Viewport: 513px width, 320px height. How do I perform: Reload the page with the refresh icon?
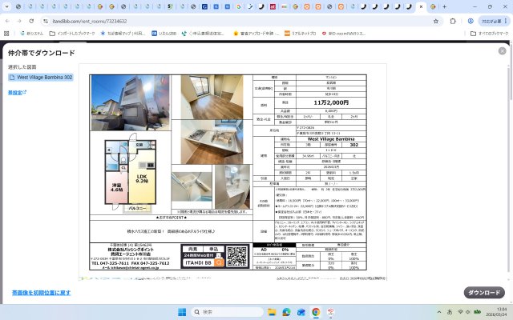coord(30,21)
